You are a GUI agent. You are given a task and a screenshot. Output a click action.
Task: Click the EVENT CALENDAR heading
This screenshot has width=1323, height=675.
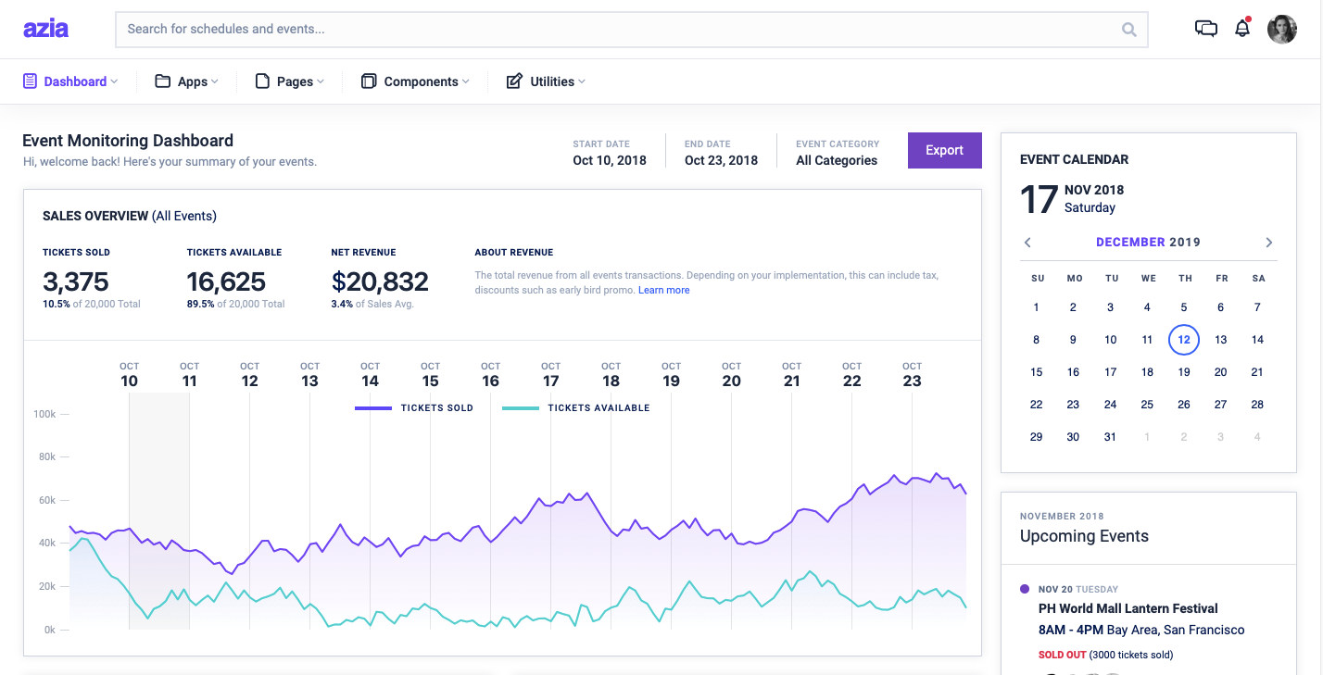pyautogui.click(x=1074, y=159)
